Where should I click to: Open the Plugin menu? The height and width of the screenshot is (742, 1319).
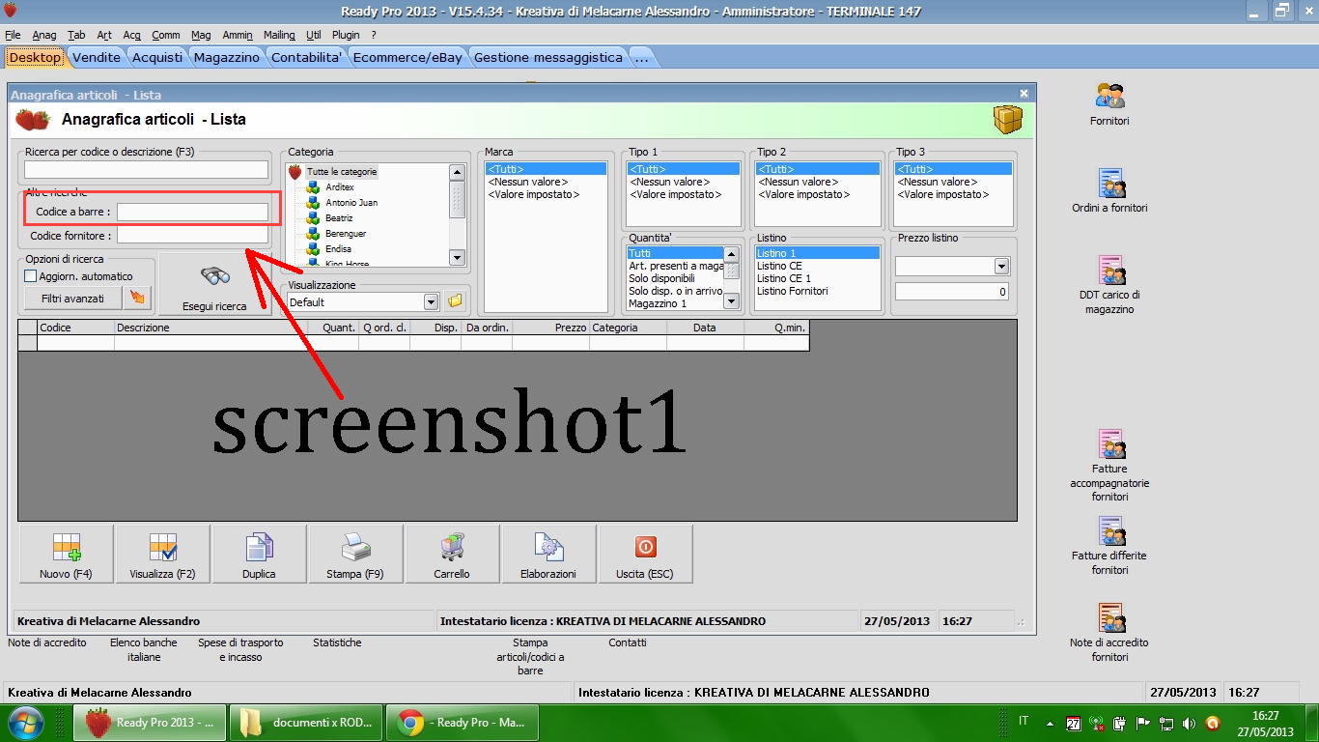coord(346,35)
